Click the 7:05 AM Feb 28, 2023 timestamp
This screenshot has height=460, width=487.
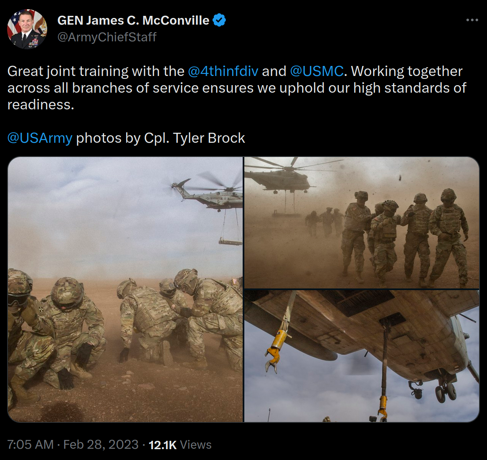coord(73,445)
